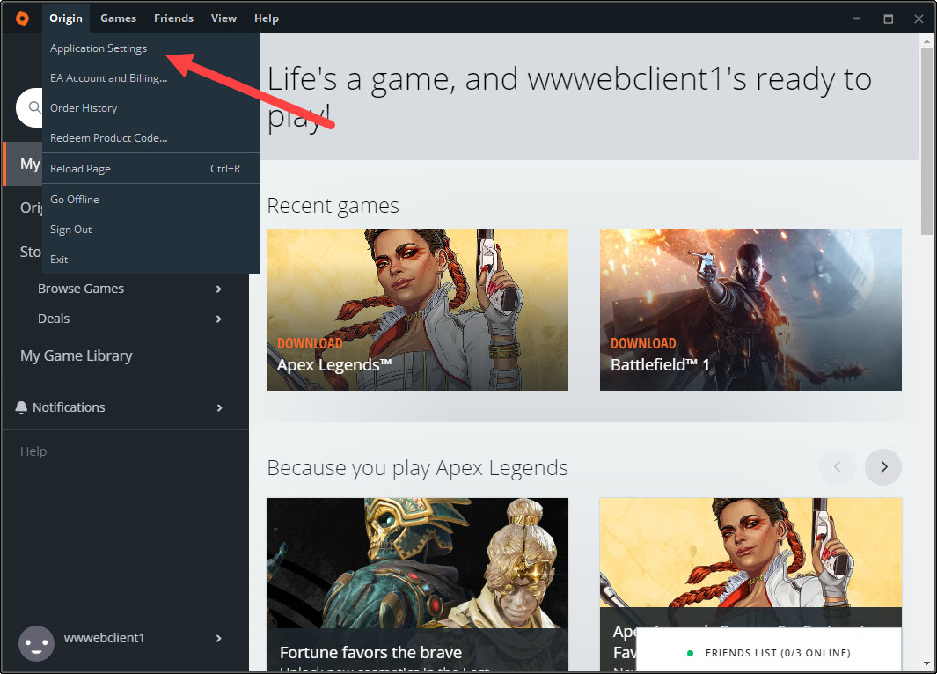Click the Notifications bell icon
Image resolution: width=937 pixels, height=674 pixels.
[21, 407]
